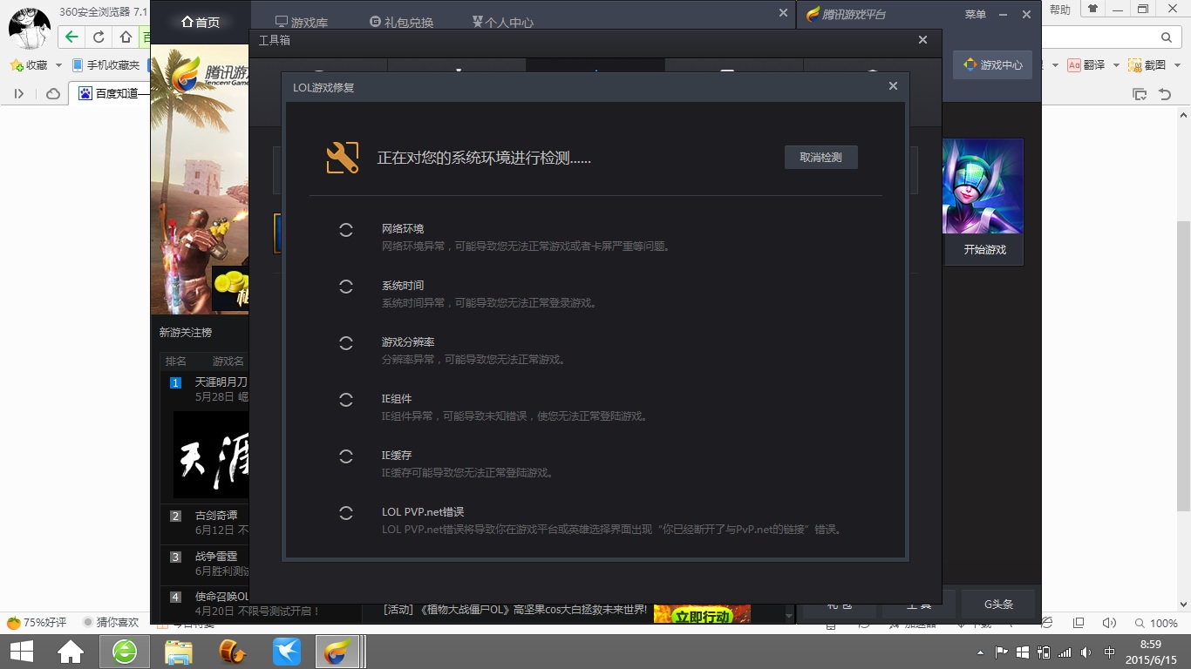Screen dimensions: 1191x669
Task: Expand the 截图 dropdown arrow
Action: coord(1175,65)
